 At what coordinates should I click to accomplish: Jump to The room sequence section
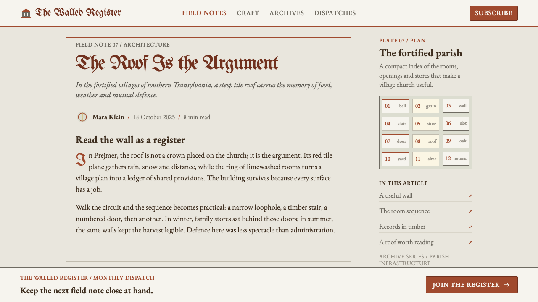coord(426,211)
